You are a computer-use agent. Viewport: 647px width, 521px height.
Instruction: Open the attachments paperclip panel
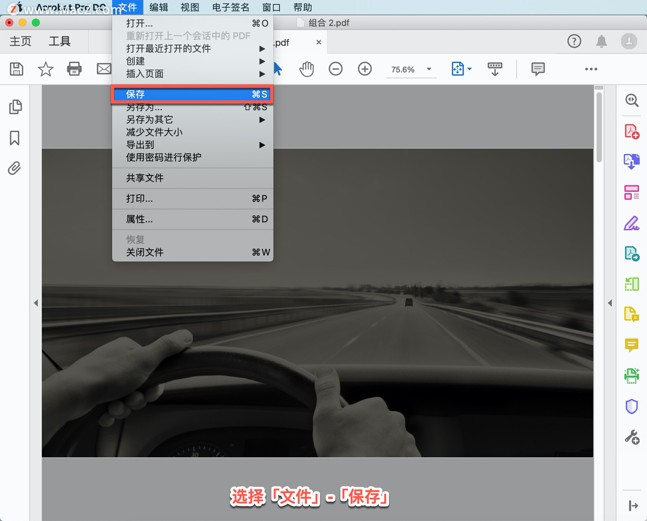pos(14,168)
